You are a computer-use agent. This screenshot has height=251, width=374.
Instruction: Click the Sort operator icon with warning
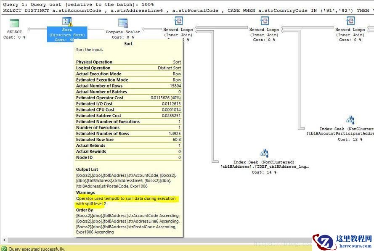[67, 22]
